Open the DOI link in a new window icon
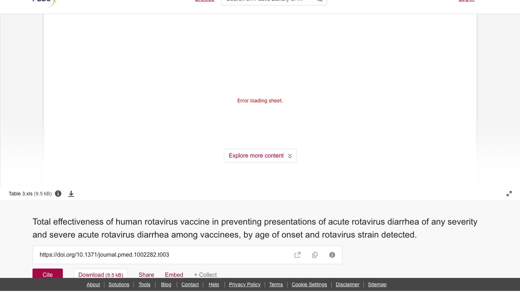 [x=297, y=255]
